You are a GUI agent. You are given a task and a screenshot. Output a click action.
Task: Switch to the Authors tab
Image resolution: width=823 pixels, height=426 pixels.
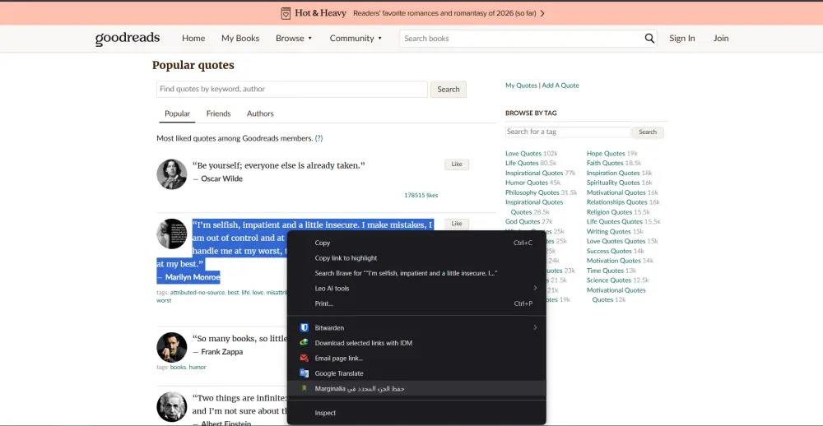click(260, 113)
